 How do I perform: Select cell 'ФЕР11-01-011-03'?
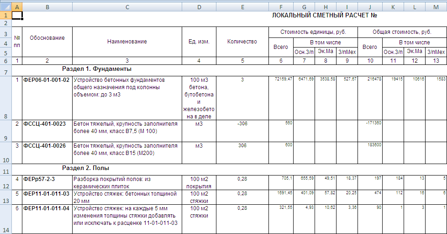coord(47,197)
